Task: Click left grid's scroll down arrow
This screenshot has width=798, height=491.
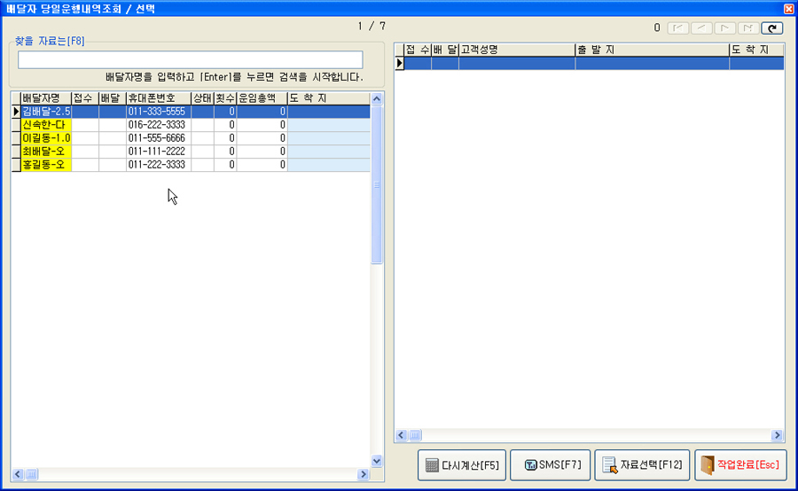Action: pyautogui.click(x=377, y=462)
